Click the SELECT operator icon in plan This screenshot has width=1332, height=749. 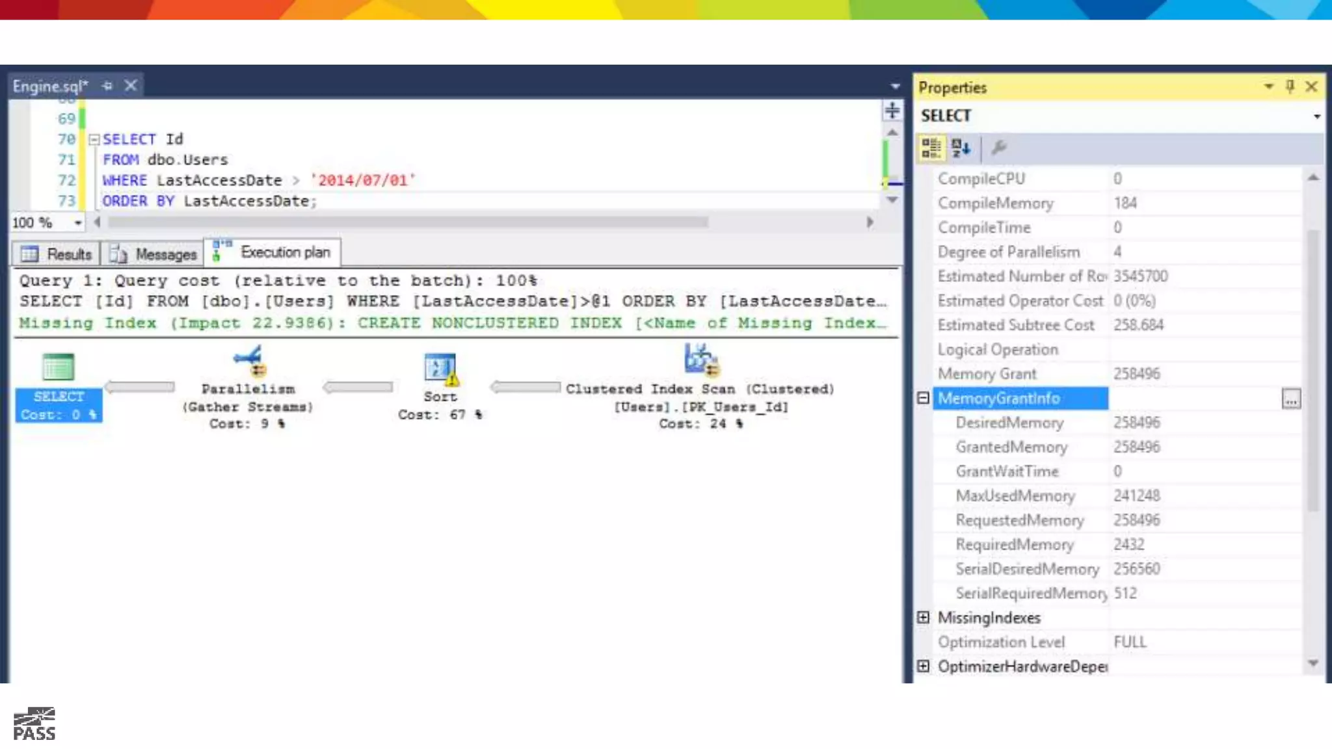click(58, 367)
